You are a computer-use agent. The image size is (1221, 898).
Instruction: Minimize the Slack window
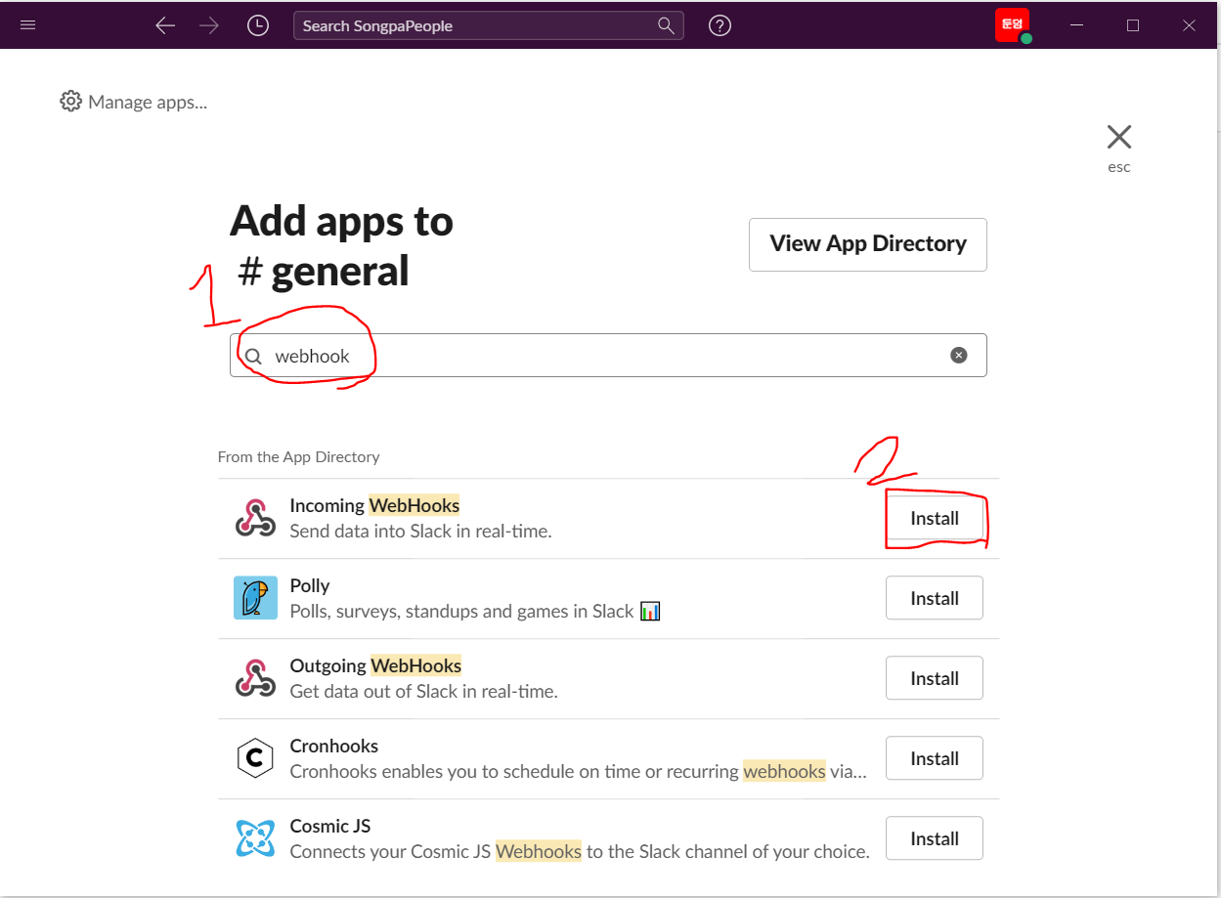tap(1077, 25)
